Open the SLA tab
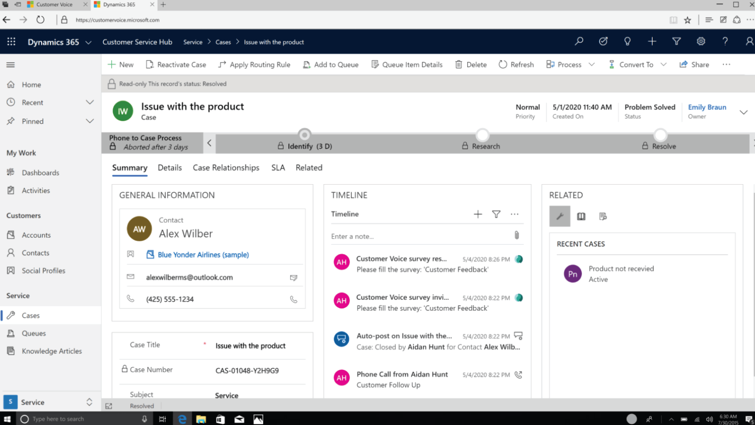This screenshot has height=425, width=755. (x=278, y=168)
